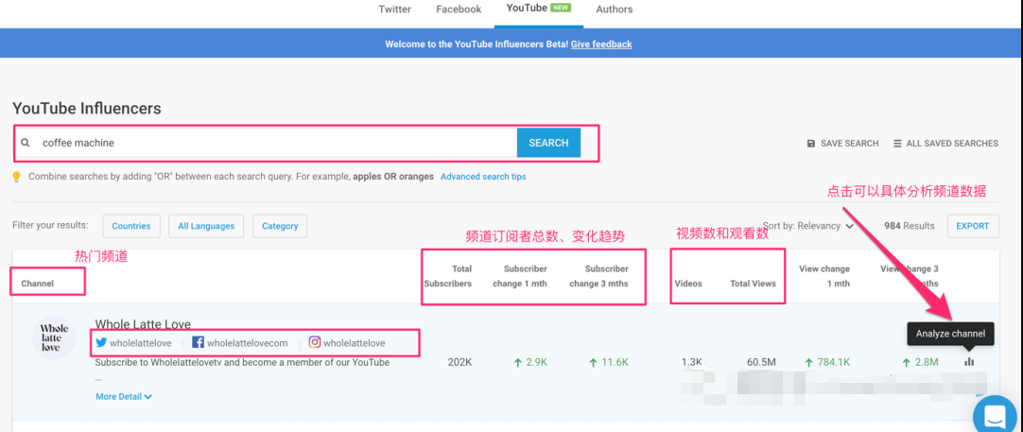The height and width of the screenshot is (432, 1023).
Task: Switch to the Twitter tab
Action: coord(394,9)
